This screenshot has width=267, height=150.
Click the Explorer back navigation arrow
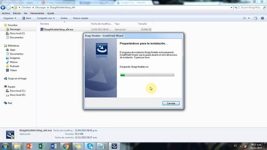click(3, 7)
